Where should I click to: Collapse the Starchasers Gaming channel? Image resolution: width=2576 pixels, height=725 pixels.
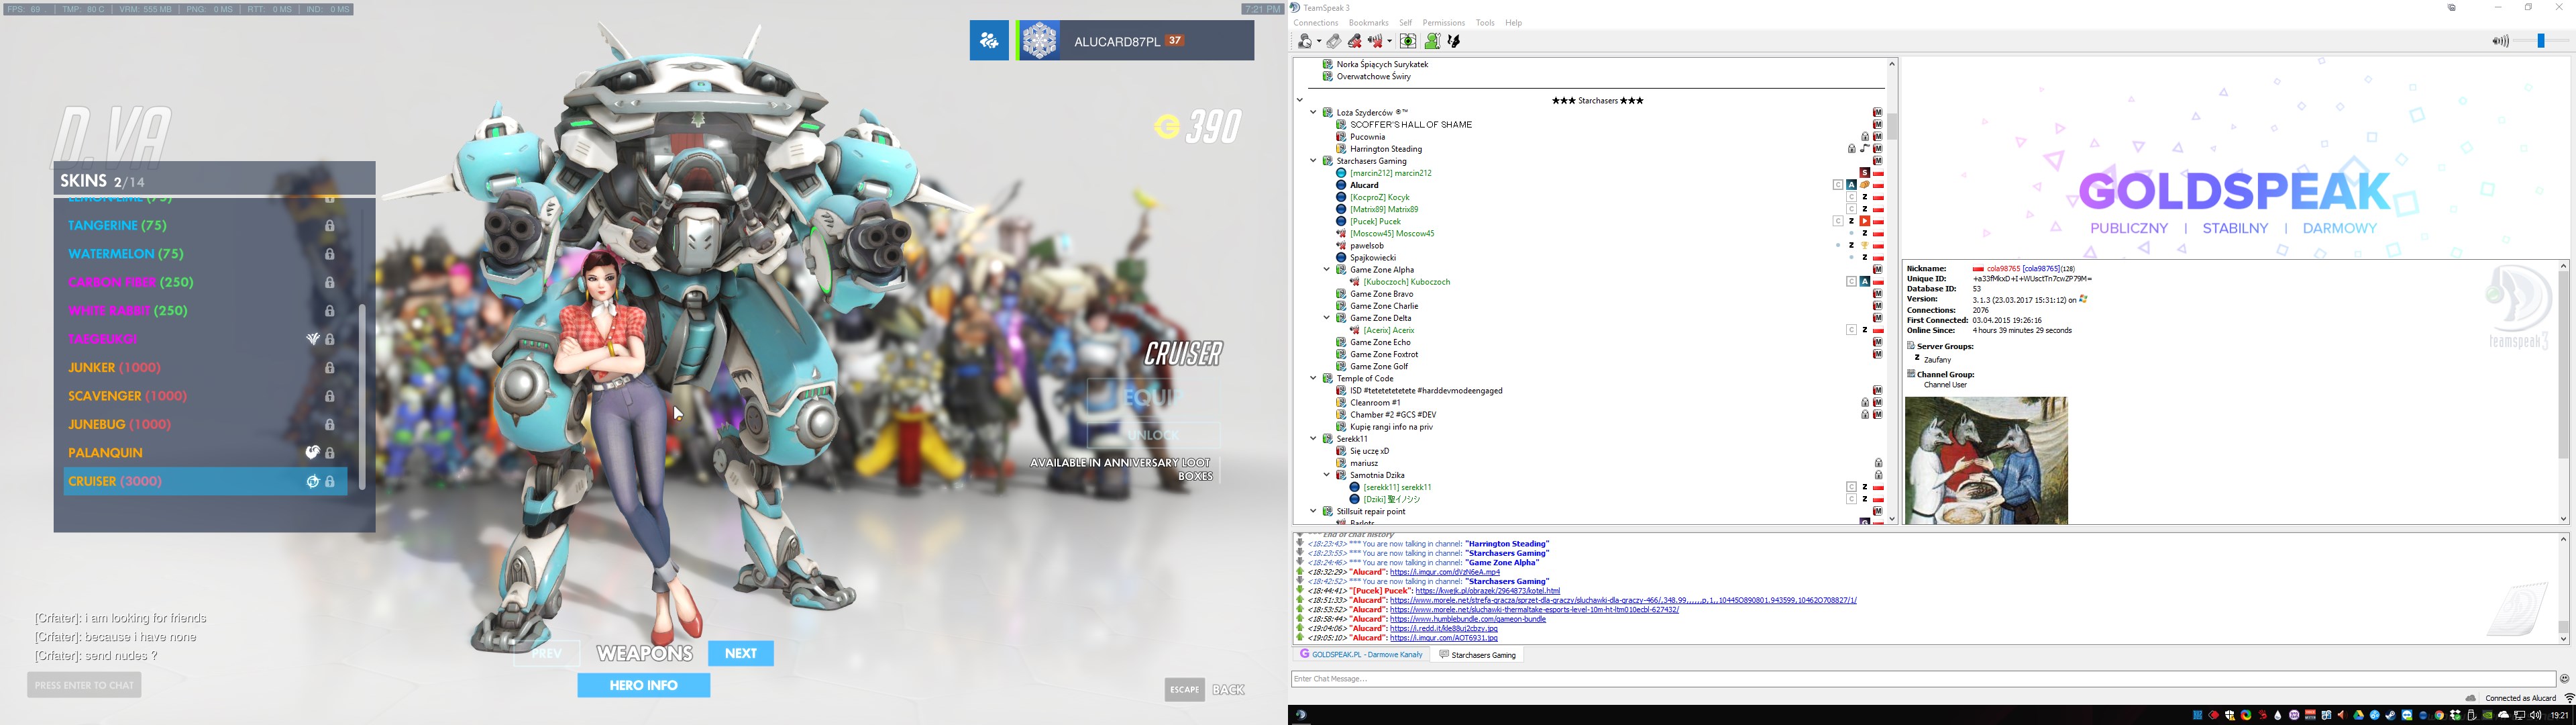[x=1314, y=160]
